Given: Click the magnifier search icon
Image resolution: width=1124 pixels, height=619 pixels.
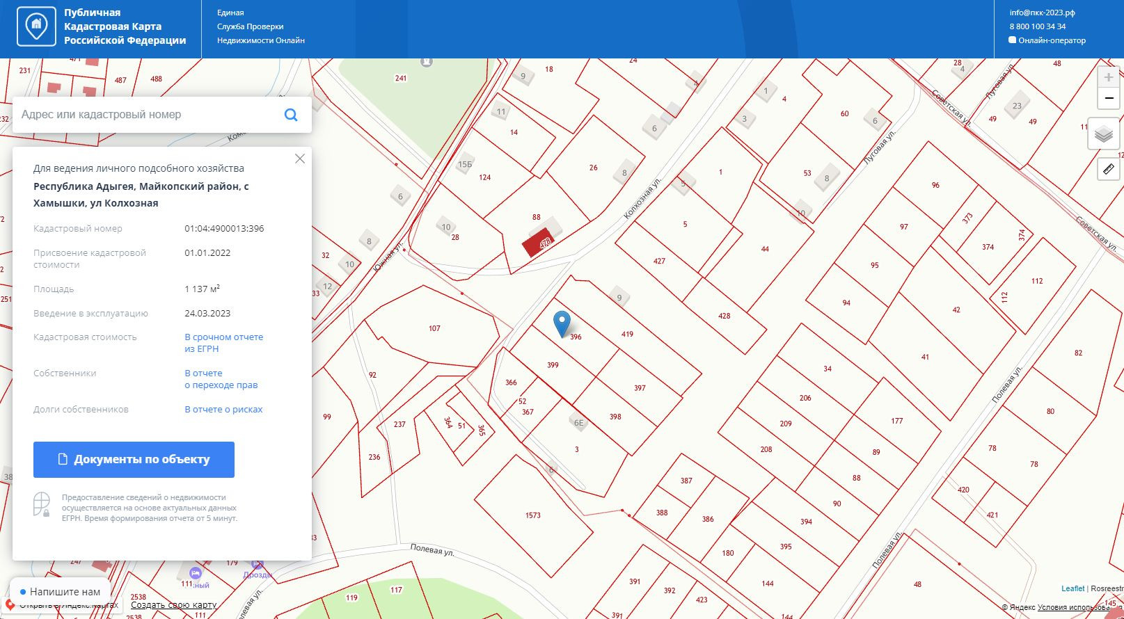Looking at the screenshot, I should 291,115.
